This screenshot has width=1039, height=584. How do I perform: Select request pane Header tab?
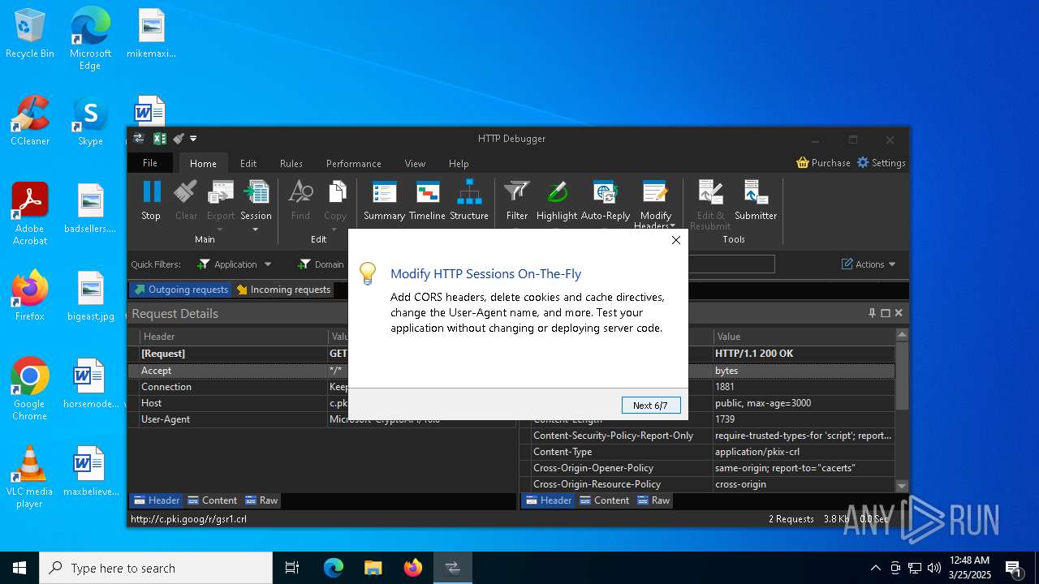click(x=157, y=500)
